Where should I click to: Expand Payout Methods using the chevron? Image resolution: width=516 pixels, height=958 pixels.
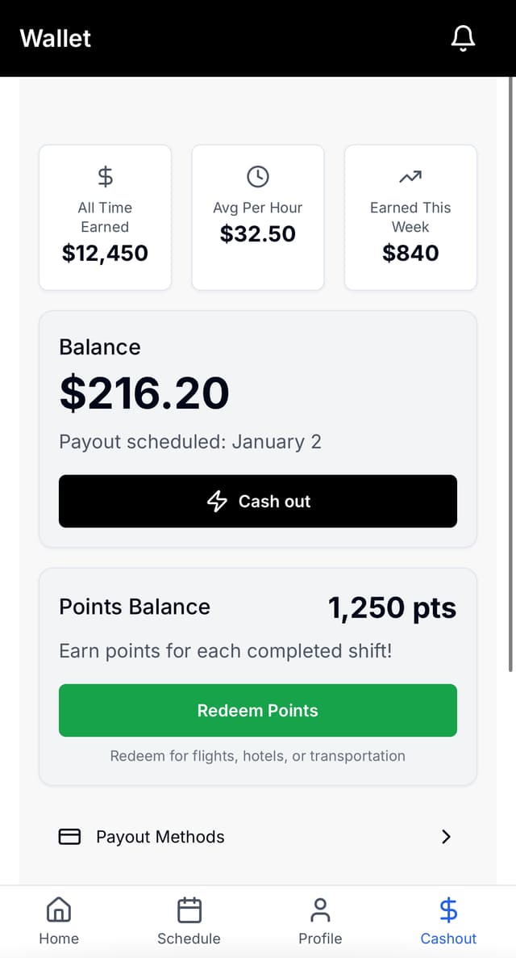446,837
